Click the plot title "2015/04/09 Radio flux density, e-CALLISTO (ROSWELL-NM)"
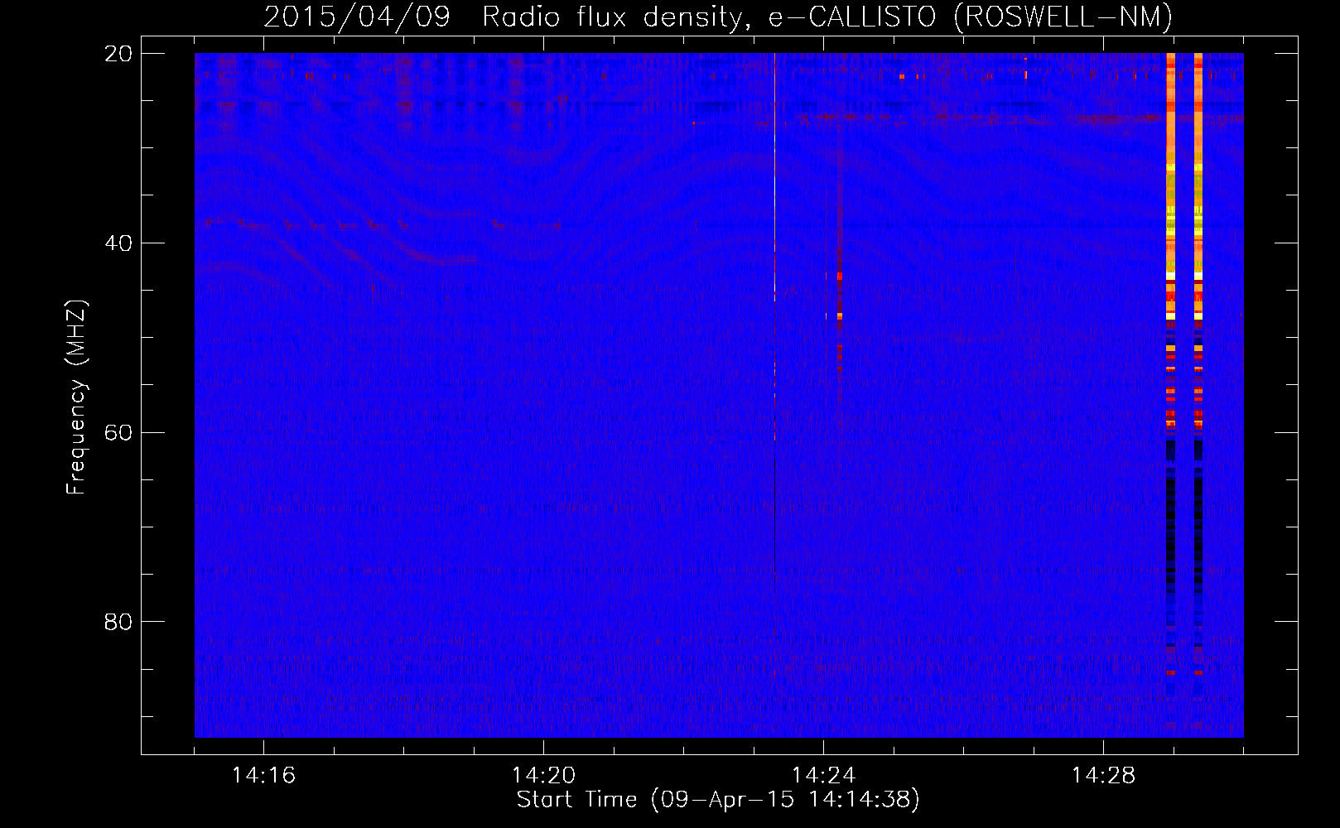1340x828 pixels. point(718,17)
